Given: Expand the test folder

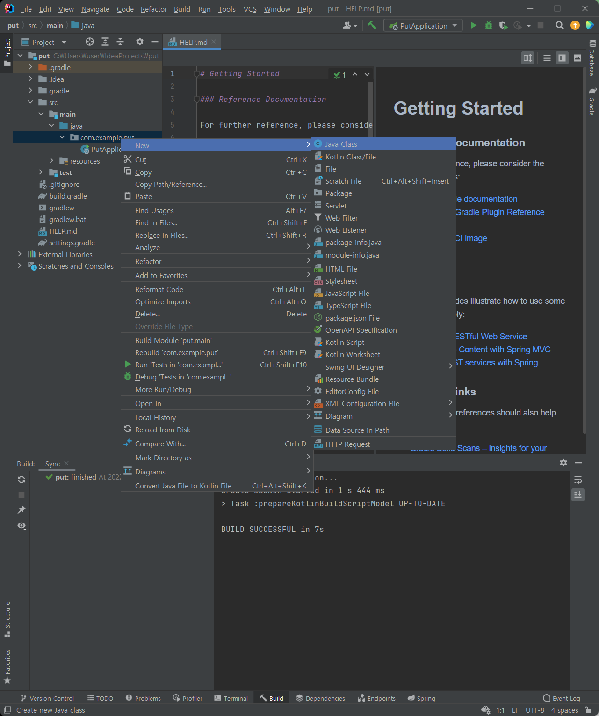Looking at the screenshot, I should pos(41,172).
